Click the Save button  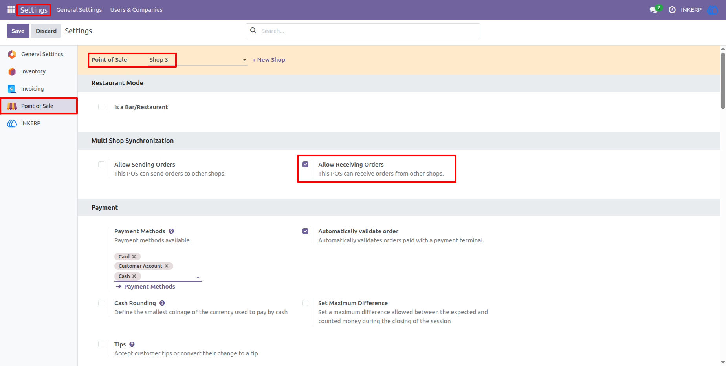point(18,31)
